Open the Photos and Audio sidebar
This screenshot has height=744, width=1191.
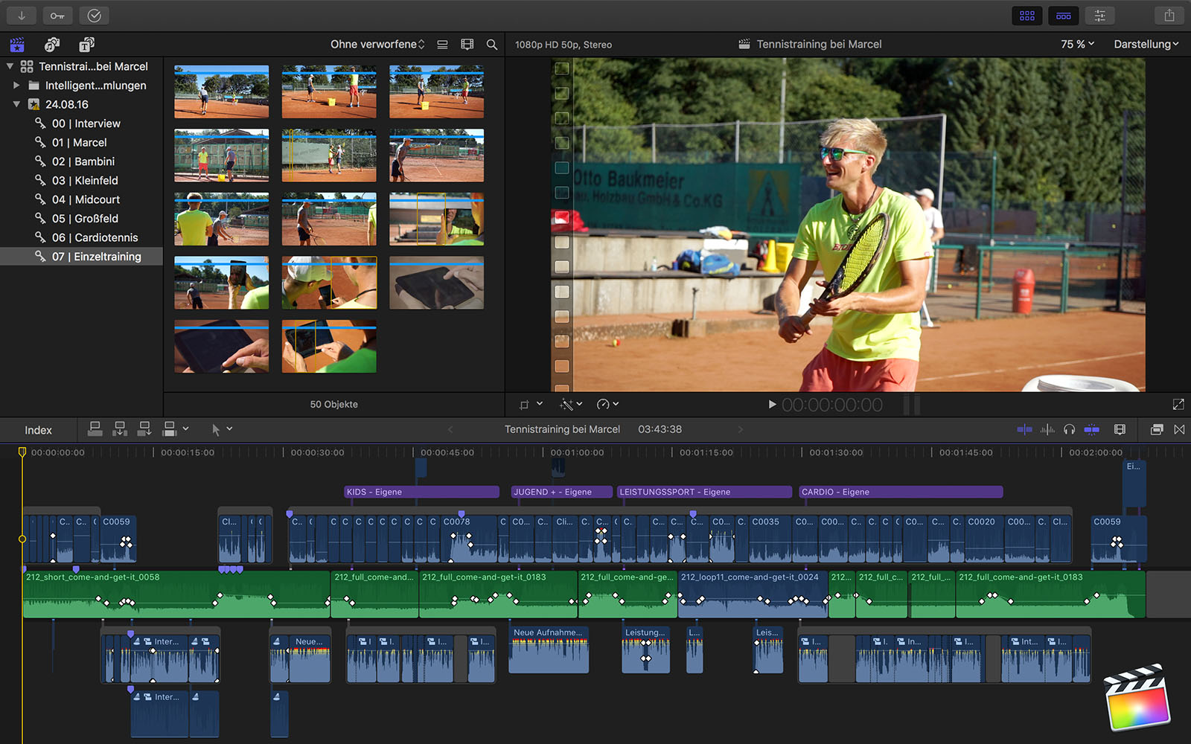pyautogui.click(x=52, y=45)
